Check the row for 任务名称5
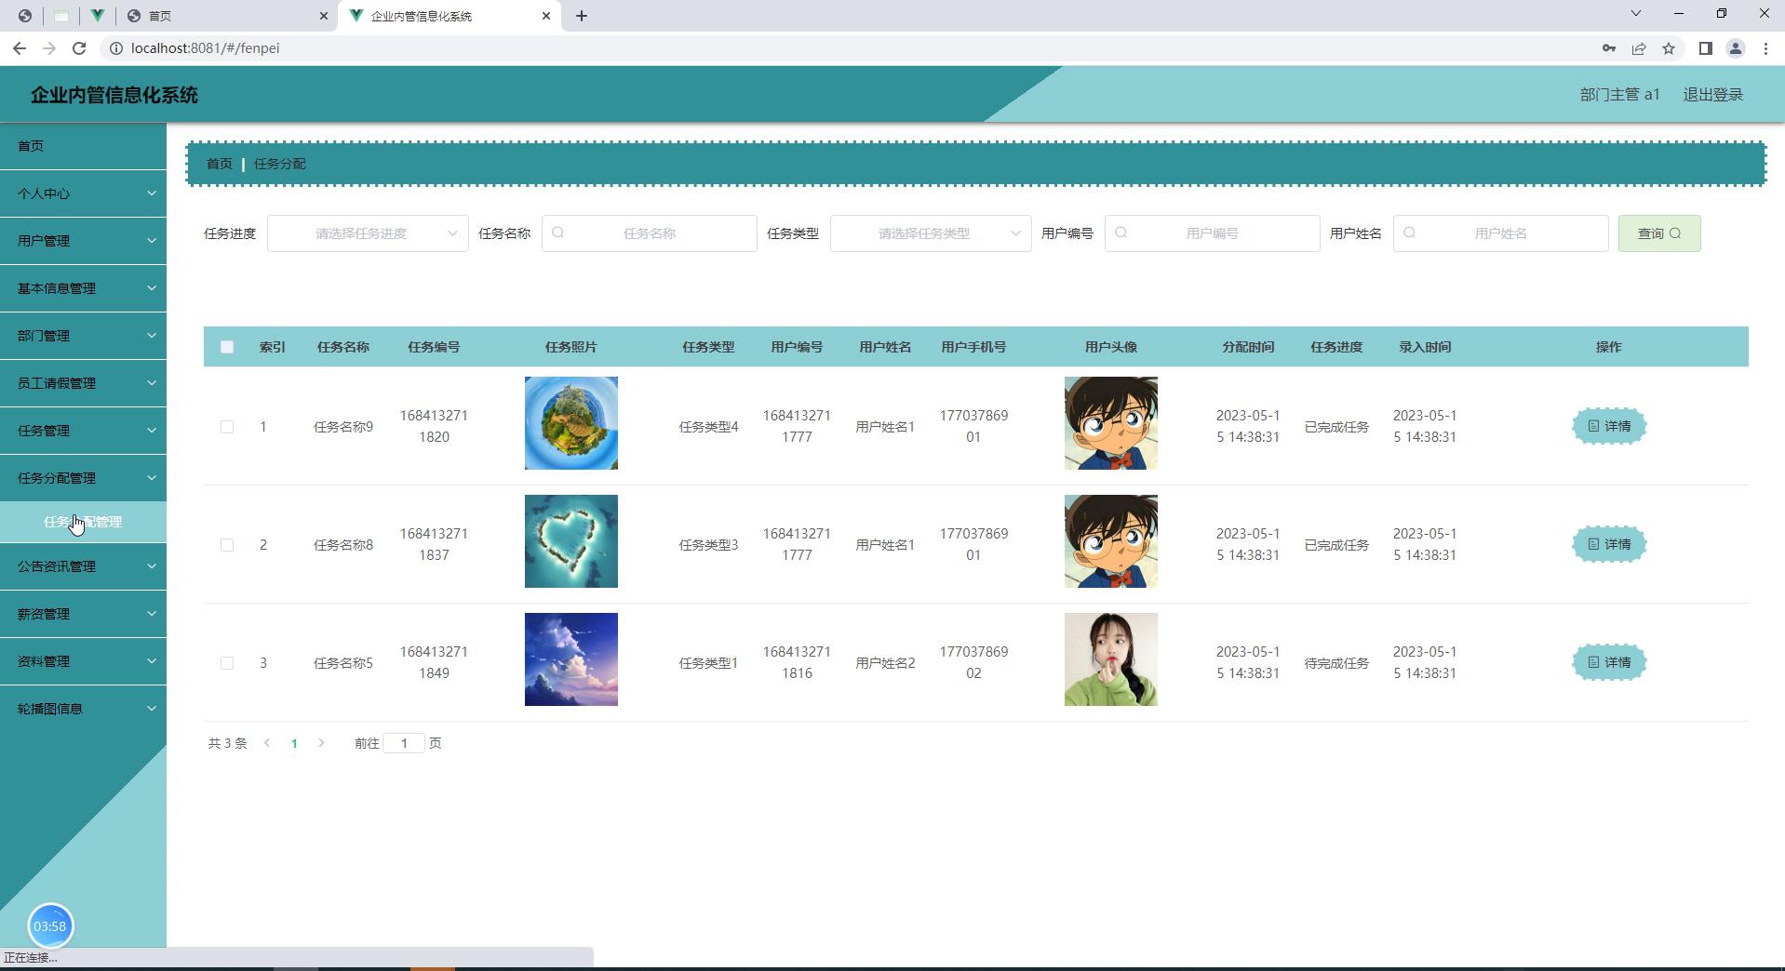Screen dimensions: 1785x971 (227, 663)
